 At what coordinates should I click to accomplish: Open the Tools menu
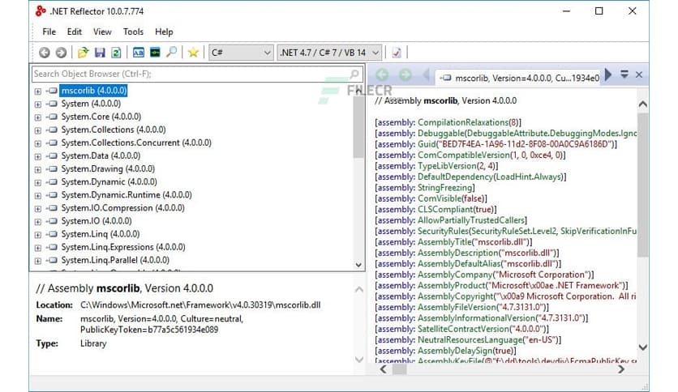coord(133,32)
